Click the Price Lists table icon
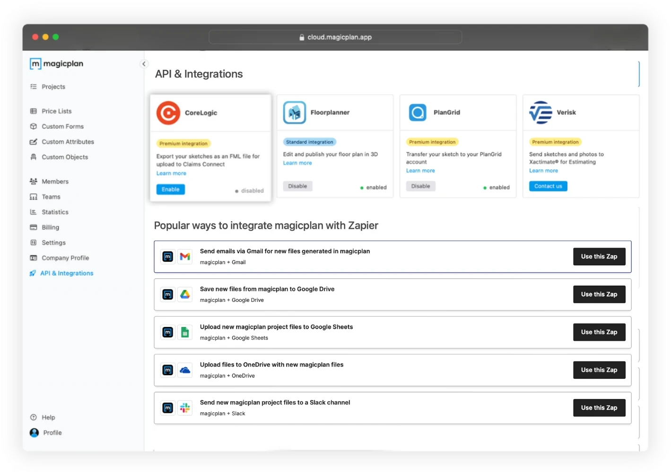This screenshot has width=671, height=472. [x=34, y=111]
